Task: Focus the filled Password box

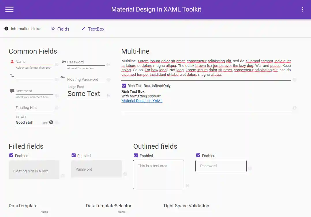Action: pos(96,169)
